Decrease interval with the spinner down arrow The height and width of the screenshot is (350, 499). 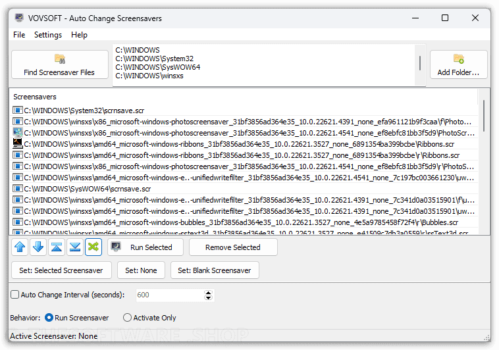(208, 298)
